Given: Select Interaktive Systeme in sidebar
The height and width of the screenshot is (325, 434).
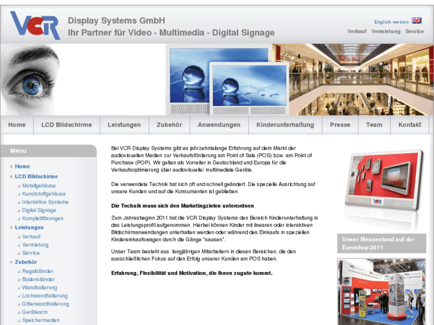Looking at the screenshot, I should (45, 202).
